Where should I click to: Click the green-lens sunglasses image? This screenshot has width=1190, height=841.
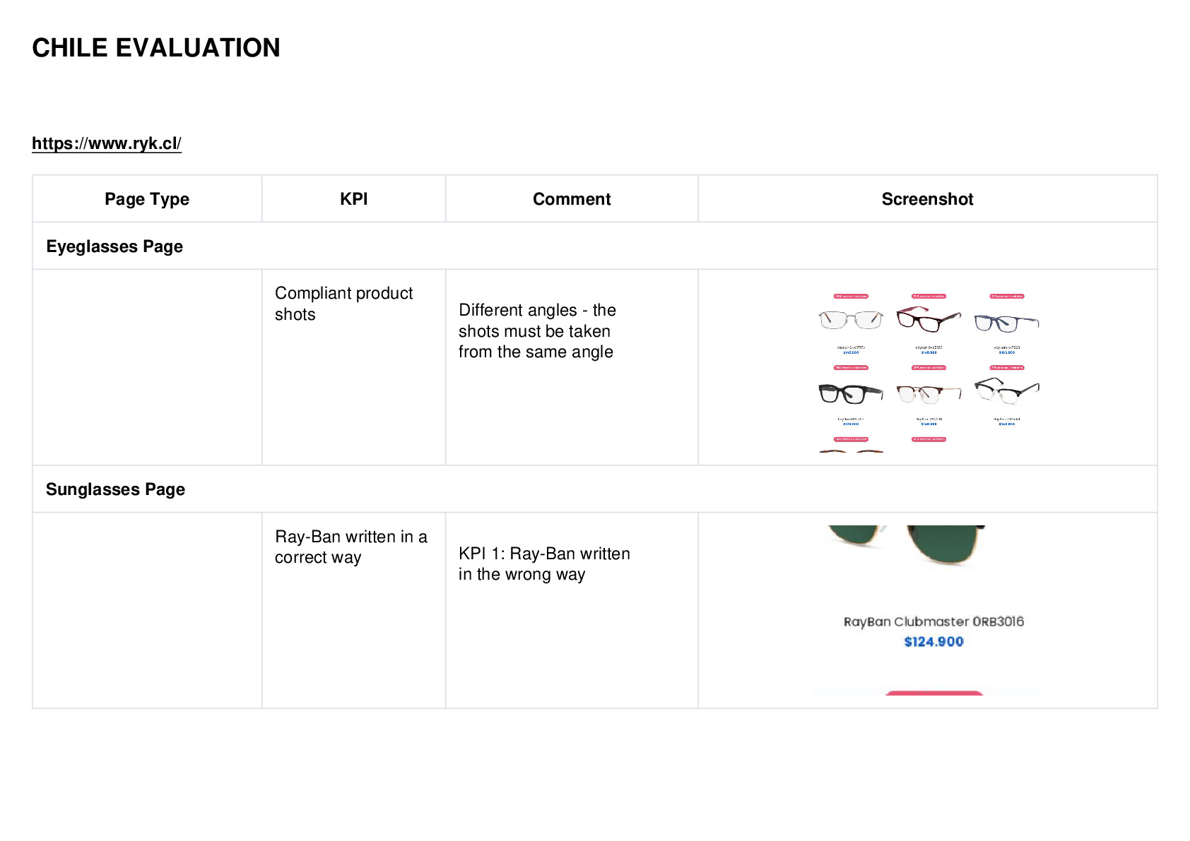pos(907,545)
